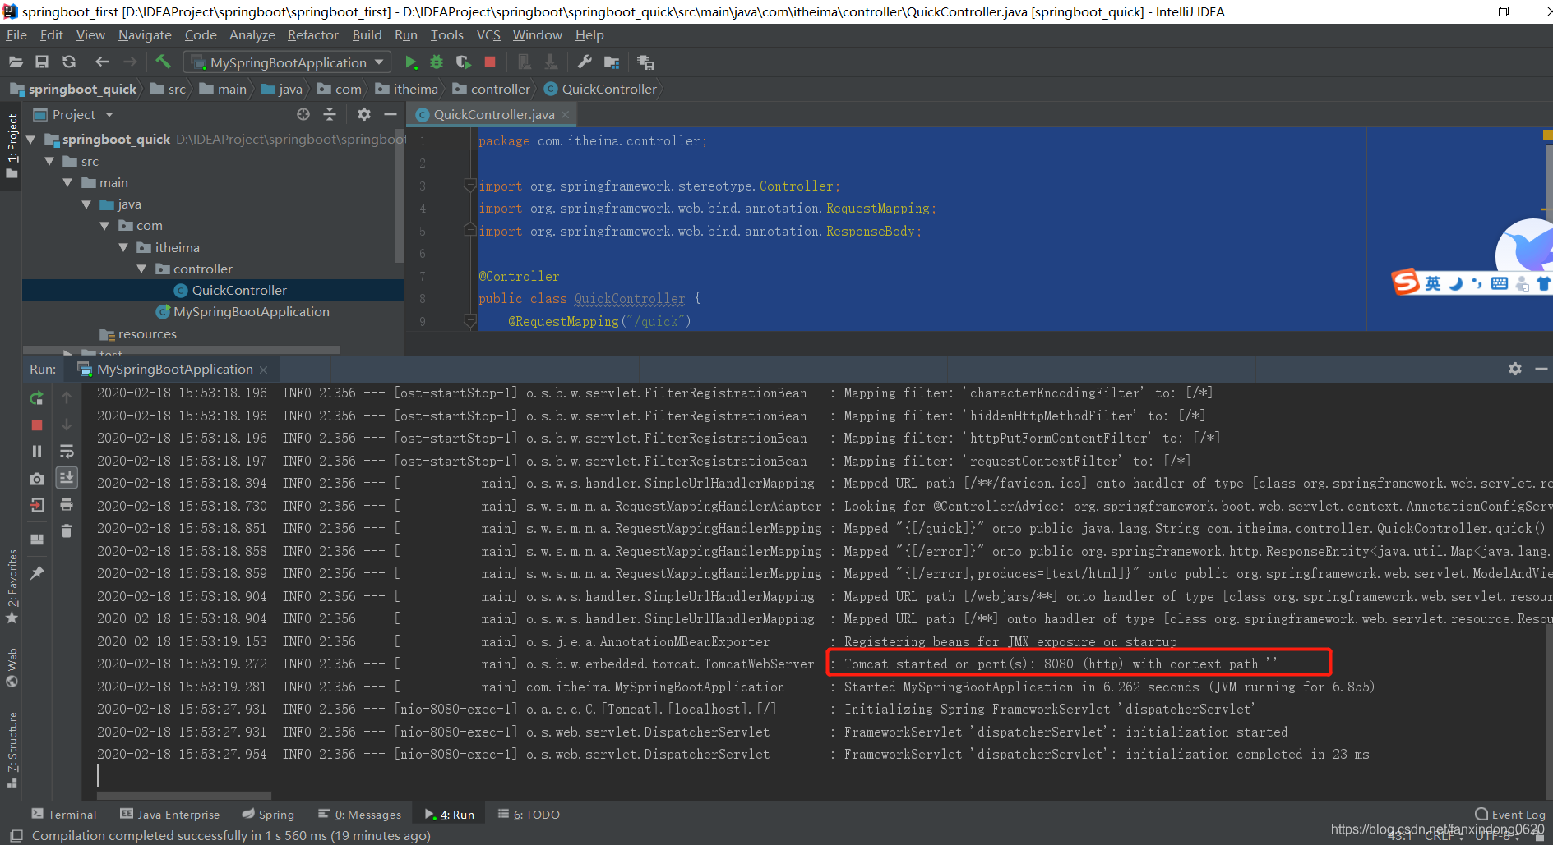Collapse the springboot_quick root node

31,140
